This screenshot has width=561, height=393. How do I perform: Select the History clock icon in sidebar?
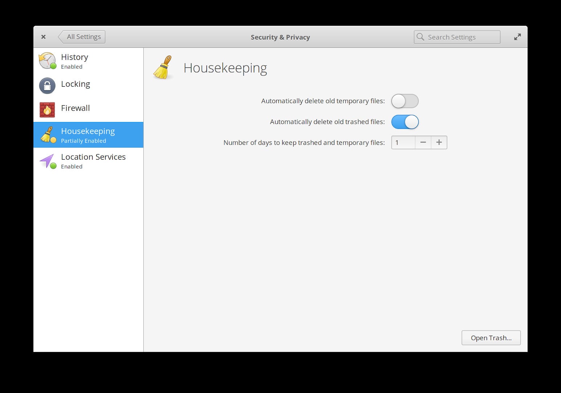(x=47, y=61)
